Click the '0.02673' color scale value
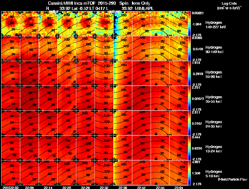249x189 pixels. click(198, 99)
